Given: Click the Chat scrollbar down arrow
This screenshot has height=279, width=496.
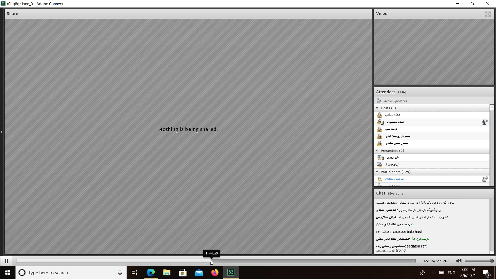Looking at the screenshot, I should click(492, 252).
